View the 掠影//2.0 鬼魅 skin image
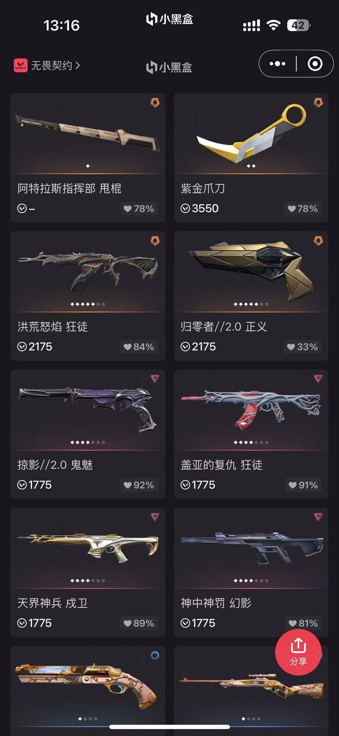 [x=88, y=409]
